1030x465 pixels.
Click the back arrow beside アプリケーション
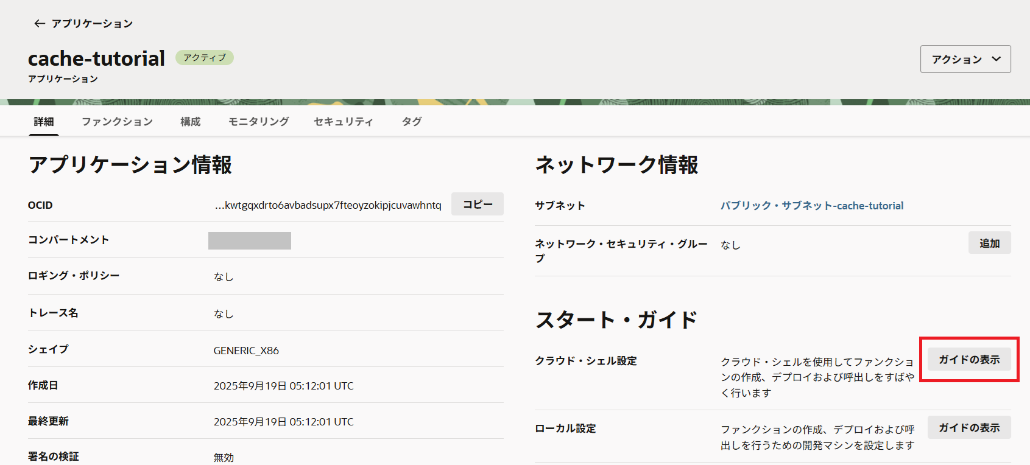(x=40, y=24)
